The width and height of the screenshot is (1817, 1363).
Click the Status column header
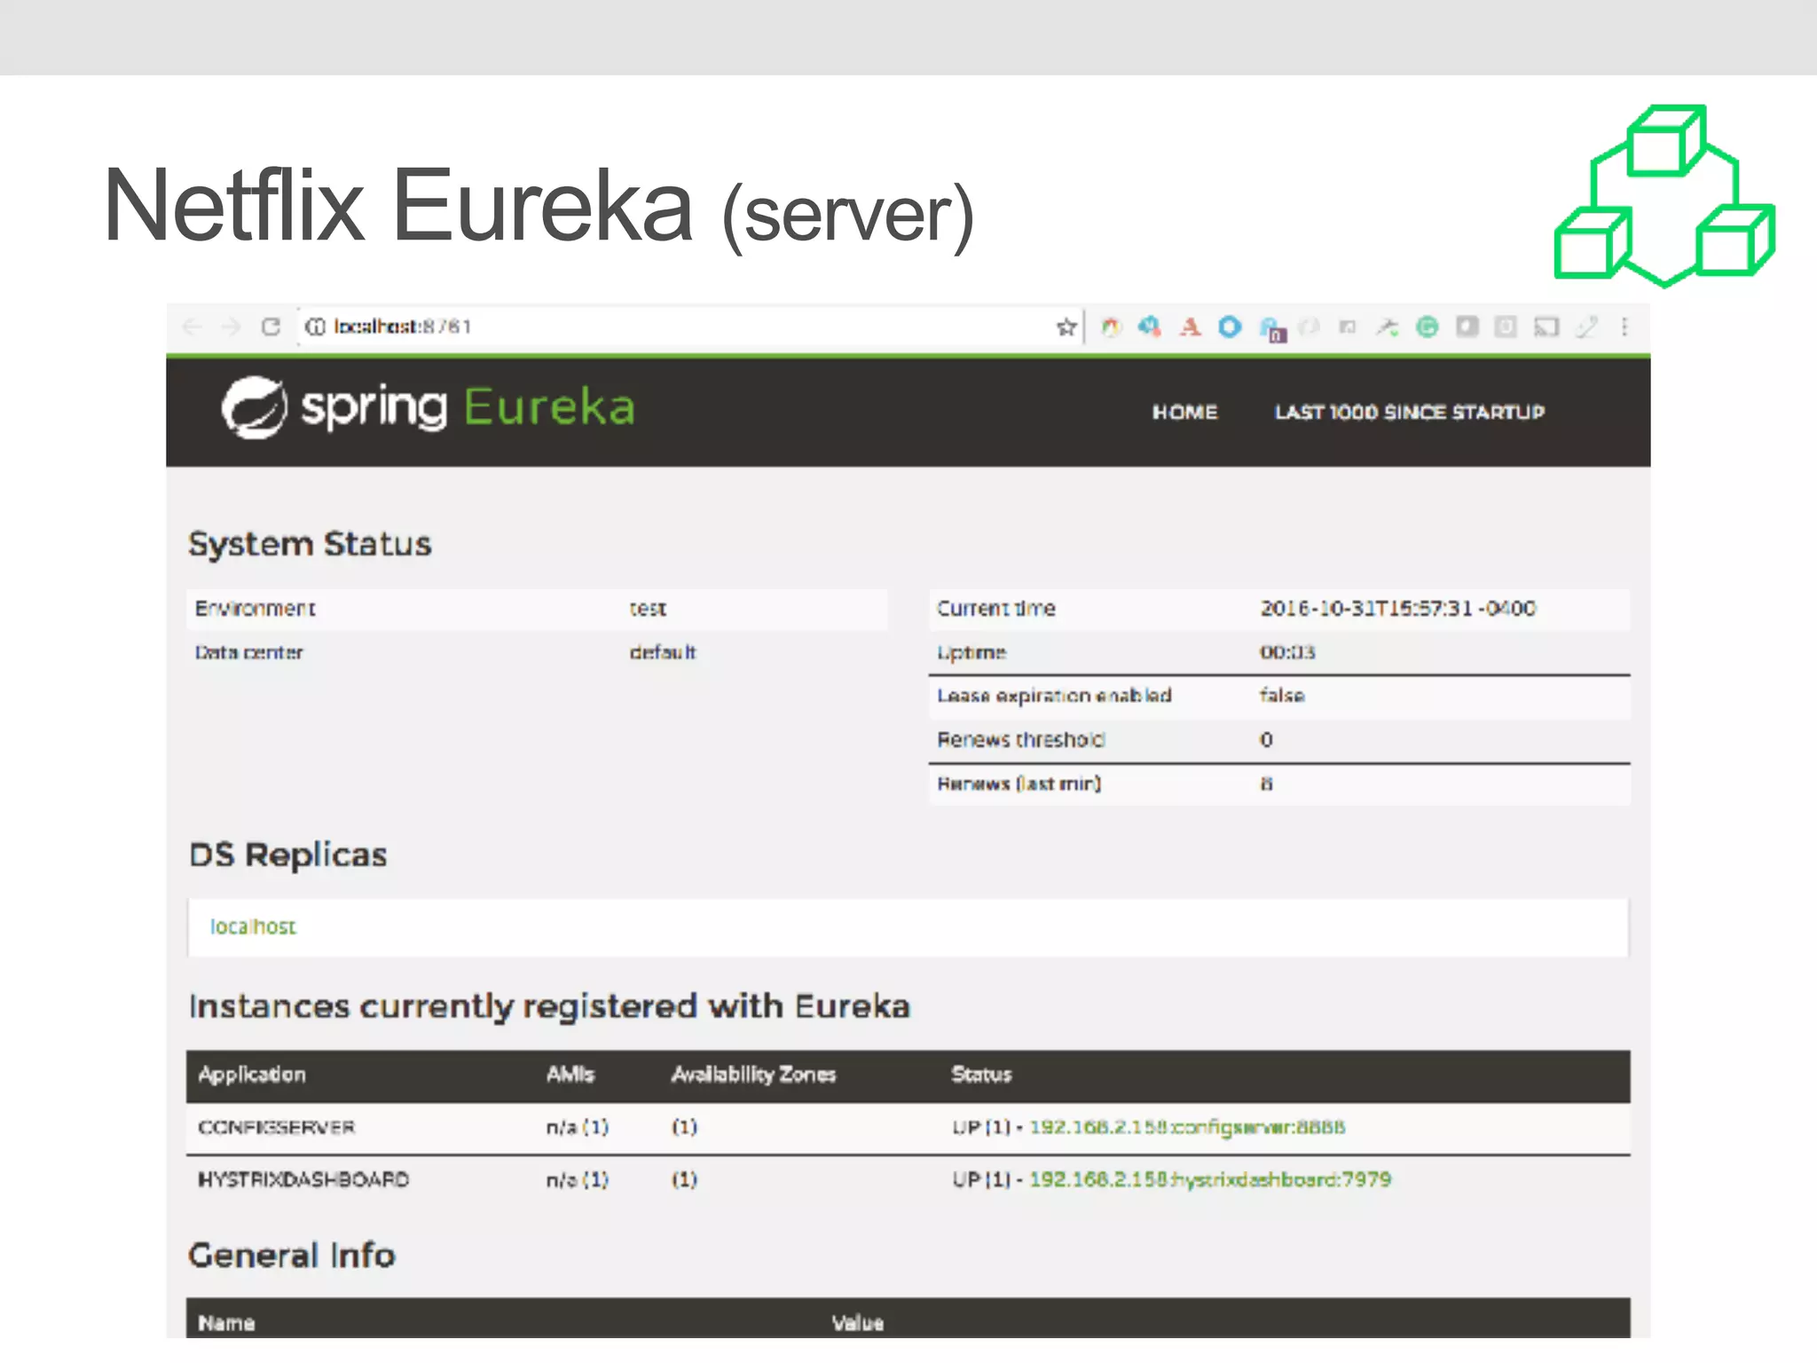click(981, 1075)
